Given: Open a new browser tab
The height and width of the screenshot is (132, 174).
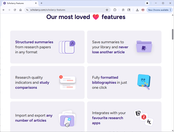Looking at the screenshot, I should 41,3.
